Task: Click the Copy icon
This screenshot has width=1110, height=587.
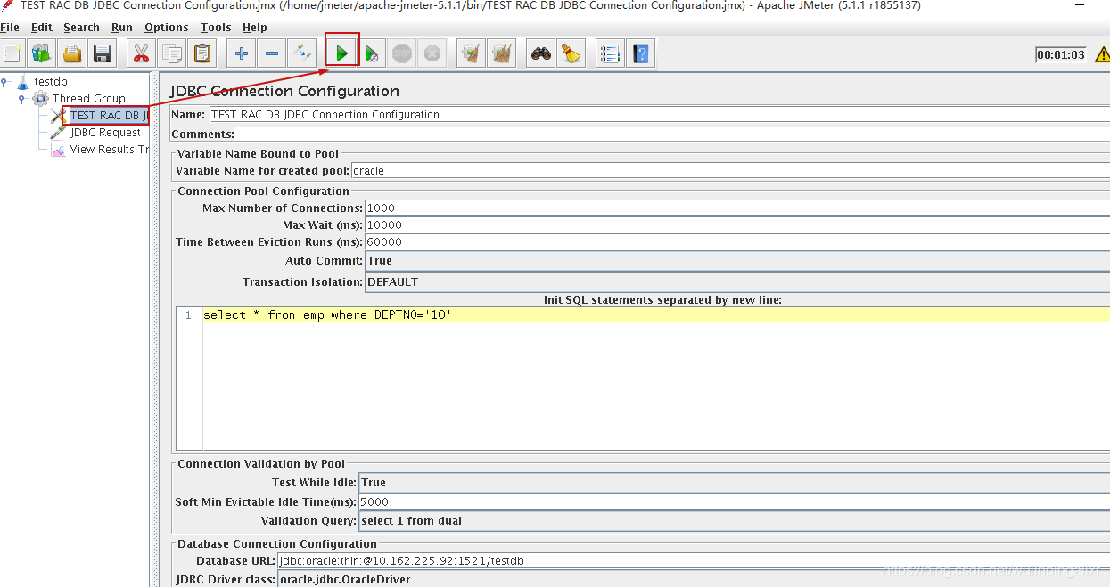Action: coord(171,53)
